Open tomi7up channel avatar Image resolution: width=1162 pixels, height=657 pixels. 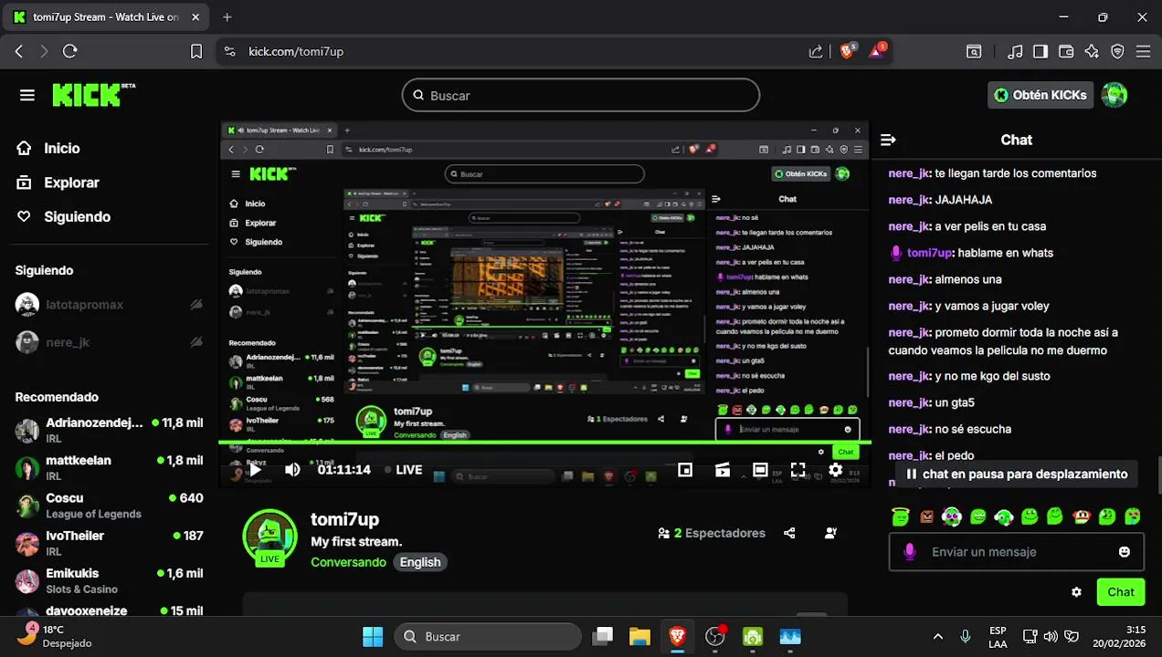[269, 537]
